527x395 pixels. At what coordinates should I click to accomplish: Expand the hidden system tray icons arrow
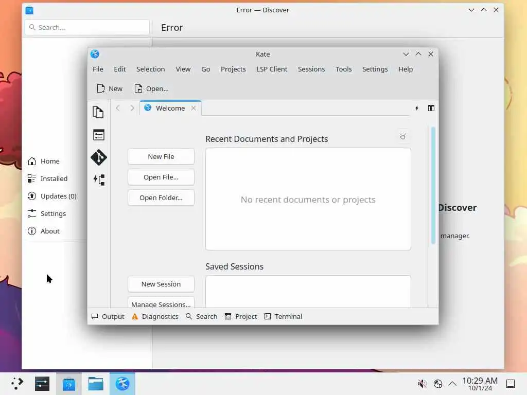tap(452, 384)
